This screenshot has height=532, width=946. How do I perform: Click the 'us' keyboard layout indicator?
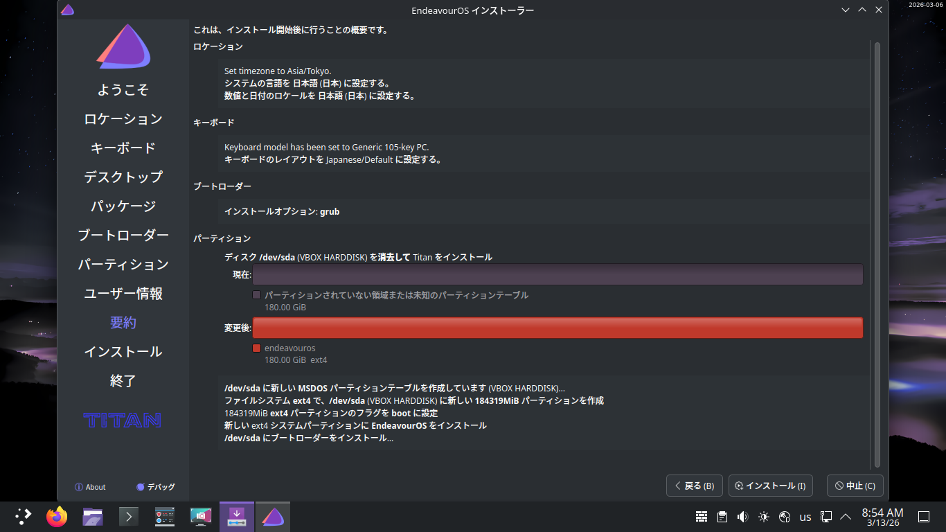coord(805,517)
